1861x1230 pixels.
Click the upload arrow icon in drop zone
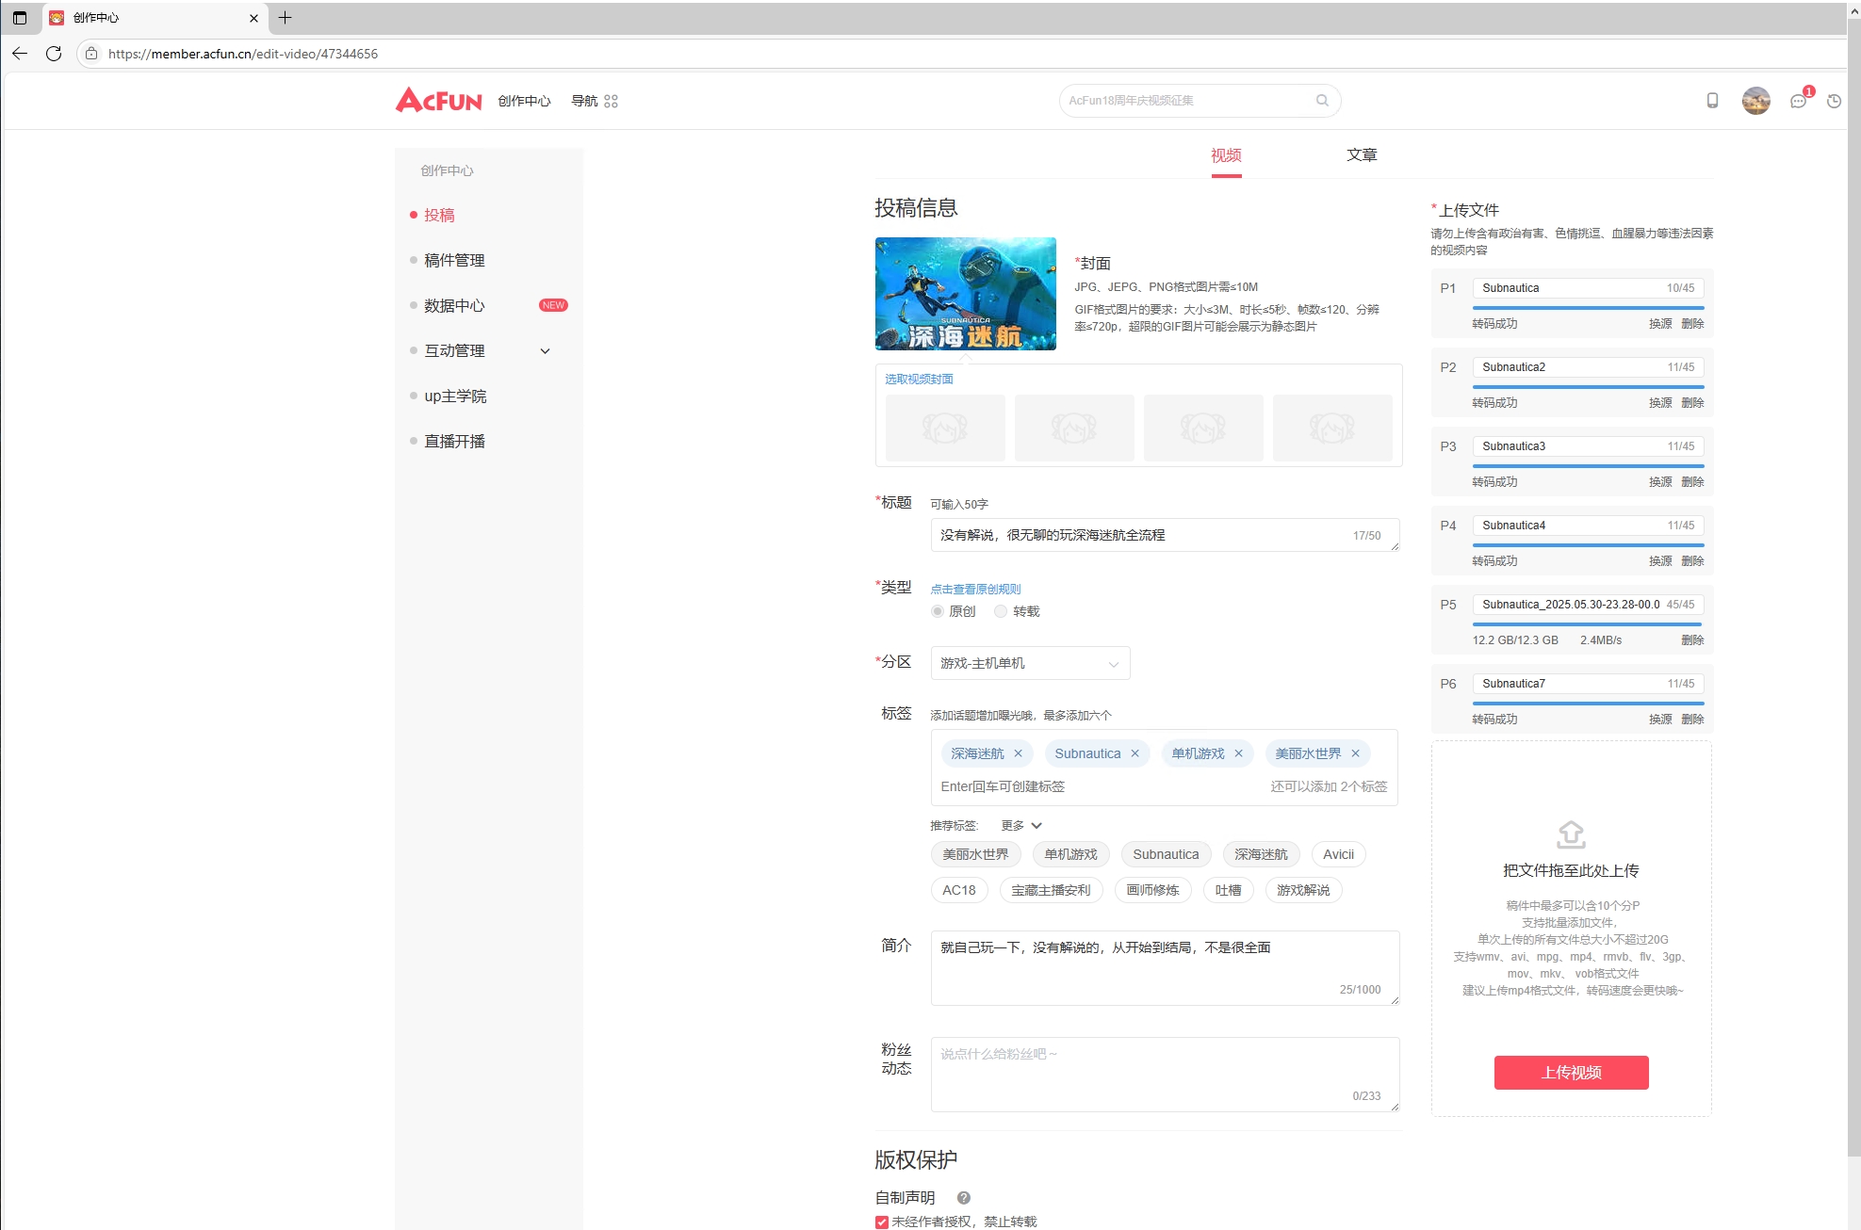click(1571, 834)
